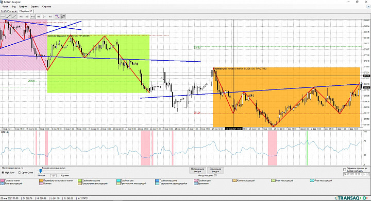Click the status bar H: 264.85 value
Screen dimensions: 371x201
(41, 198)
